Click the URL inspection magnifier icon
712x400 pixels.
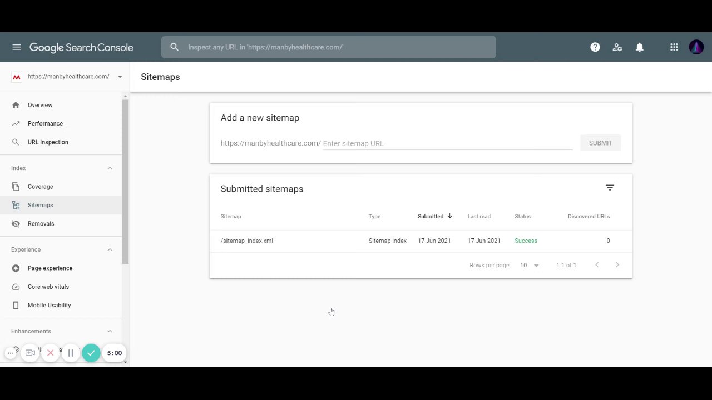click(16, 142)
